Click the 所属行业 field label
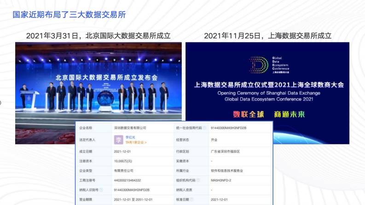 pos(182,171)
